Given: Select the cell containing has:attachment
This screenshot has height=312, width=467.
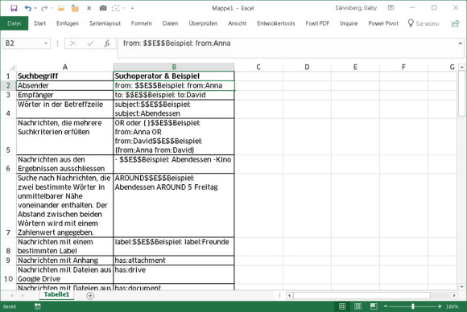Looking at the screenshot, I should [174, 261].
